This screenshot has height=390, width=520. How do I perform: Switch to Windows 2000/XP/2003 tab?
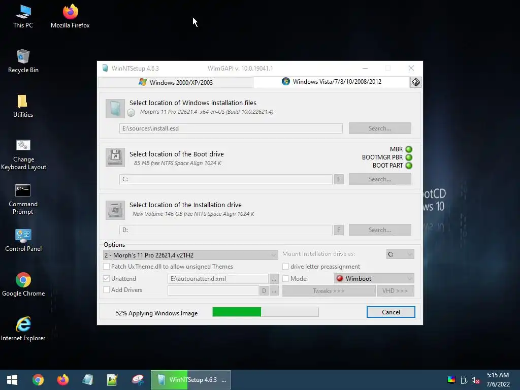point(176,82)
